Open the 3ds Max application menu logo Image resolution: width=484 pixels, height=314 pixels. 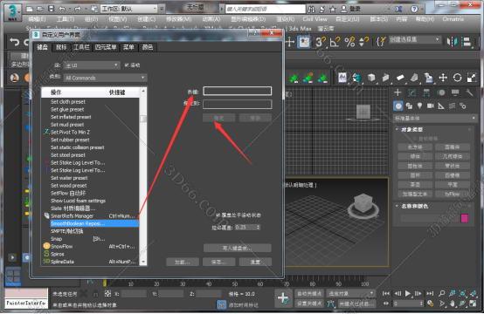click(x=13, y=12)
